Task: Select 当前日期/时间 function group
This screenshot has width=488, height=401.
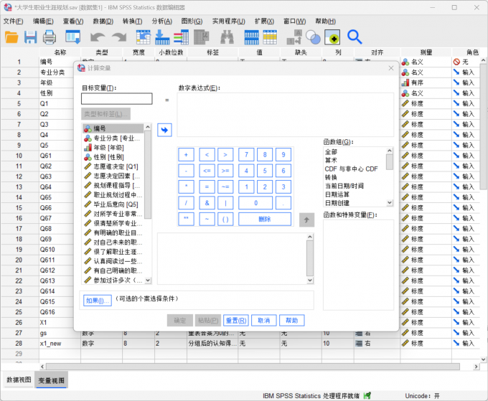Action: (344, 186)
